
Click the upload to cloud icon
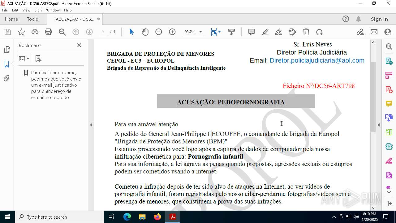(35, 32)
